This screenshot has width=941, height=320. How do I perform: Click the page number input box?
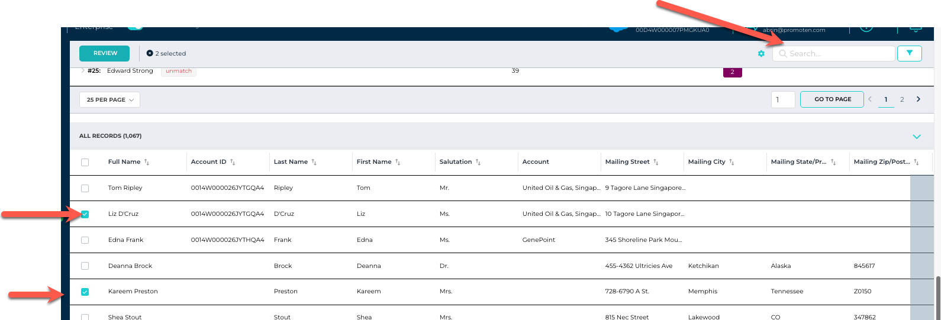783,99
